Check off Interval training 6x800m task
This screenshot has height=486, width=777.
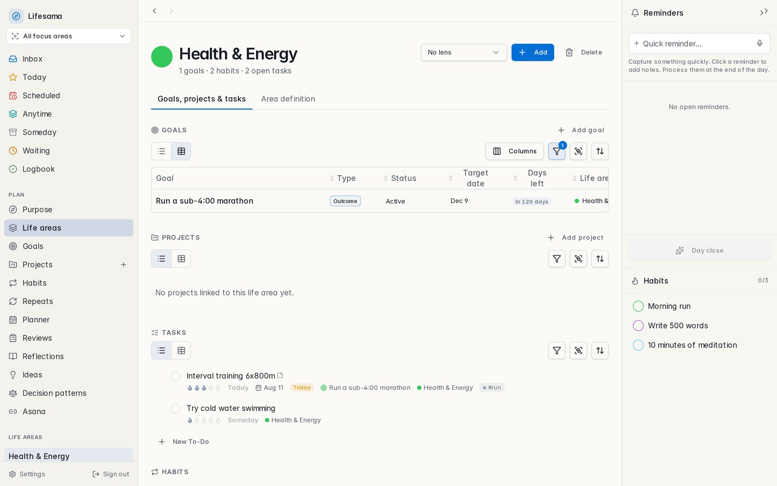175,376
